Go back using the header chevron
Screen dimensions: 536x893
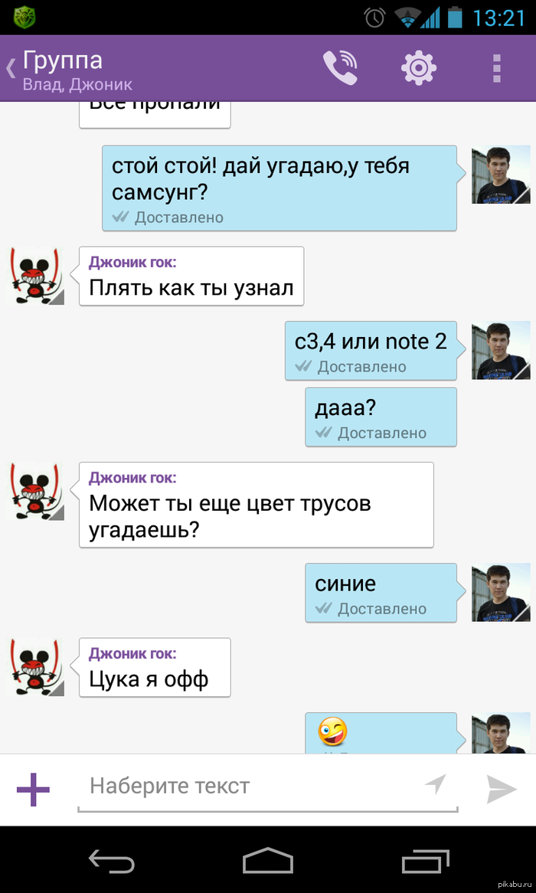coord(10,68)
